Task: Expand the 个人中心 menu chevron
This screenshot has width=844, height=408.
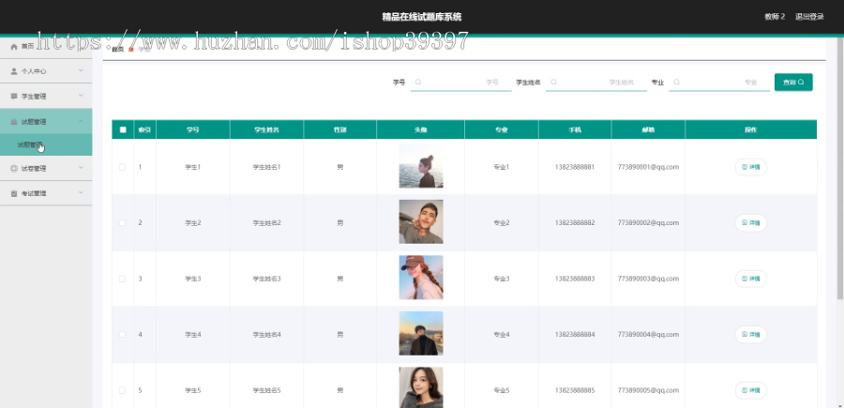Action: coord(81,70)
